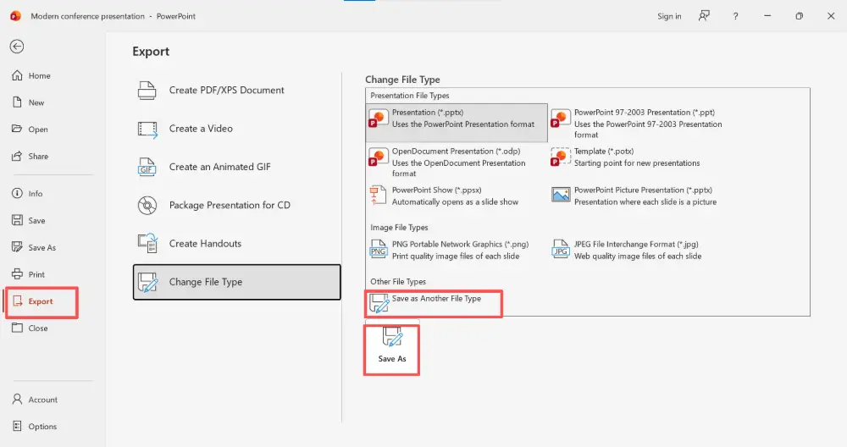Open Help with the question mark
Viewport: 847px width, 447px height.
pyautogui.click(x=735, y=16)
